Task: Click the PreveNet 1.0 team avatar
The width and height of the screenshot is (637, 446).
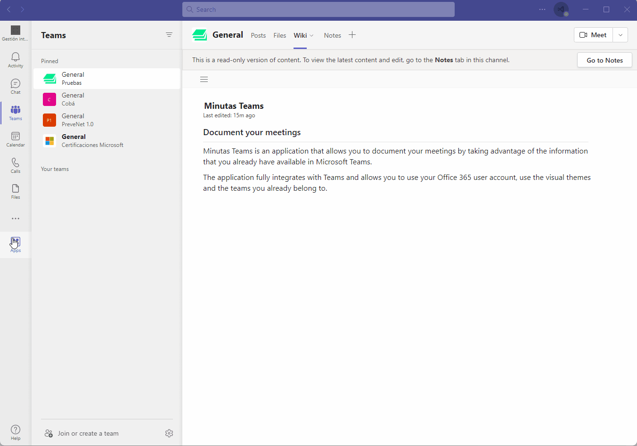Action: [49, 120]
